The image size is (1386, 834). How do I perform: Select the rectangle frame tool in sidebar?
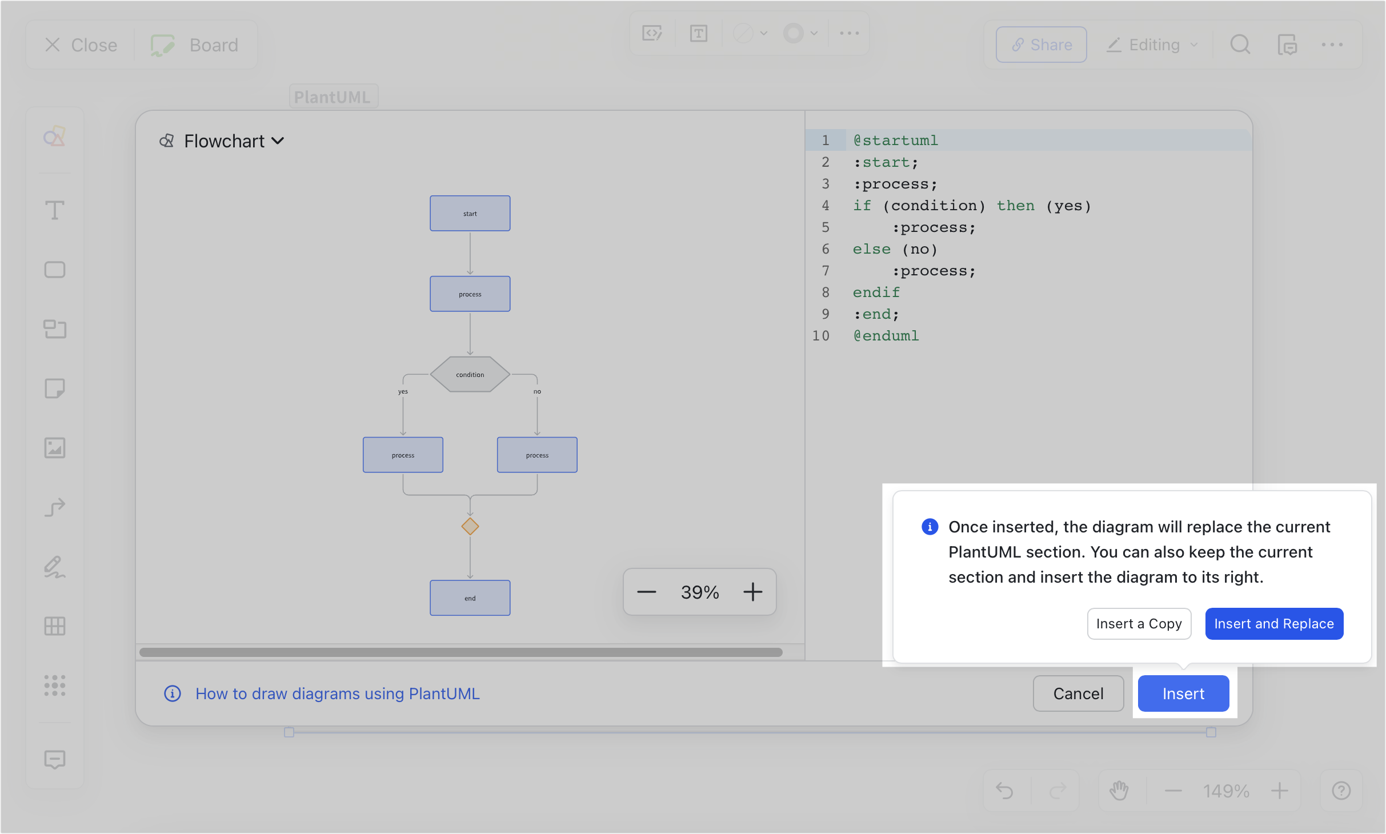55,270
